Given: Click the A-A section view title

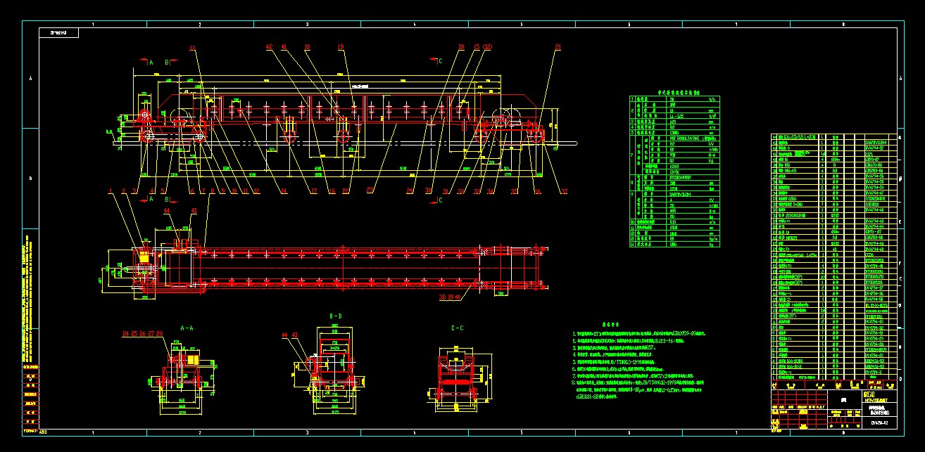Looking at the screenshot, I should 187,328.
